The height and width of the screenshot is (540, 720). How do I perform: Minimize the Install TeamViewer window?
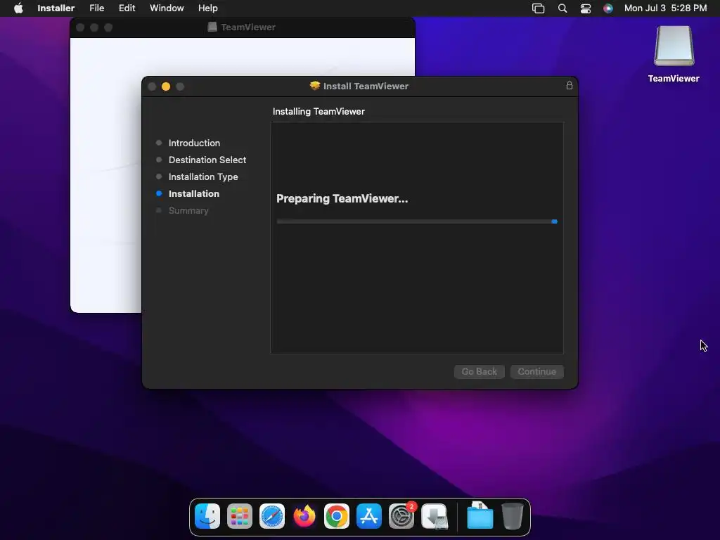(166, 86)
